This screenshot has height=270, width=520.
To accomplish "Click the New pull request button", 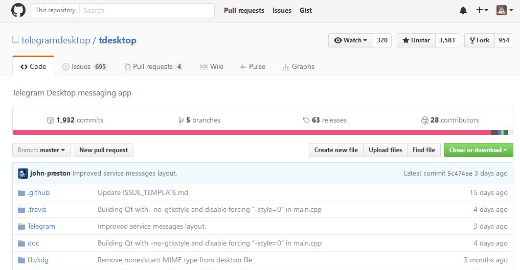I will pos(103,150).
